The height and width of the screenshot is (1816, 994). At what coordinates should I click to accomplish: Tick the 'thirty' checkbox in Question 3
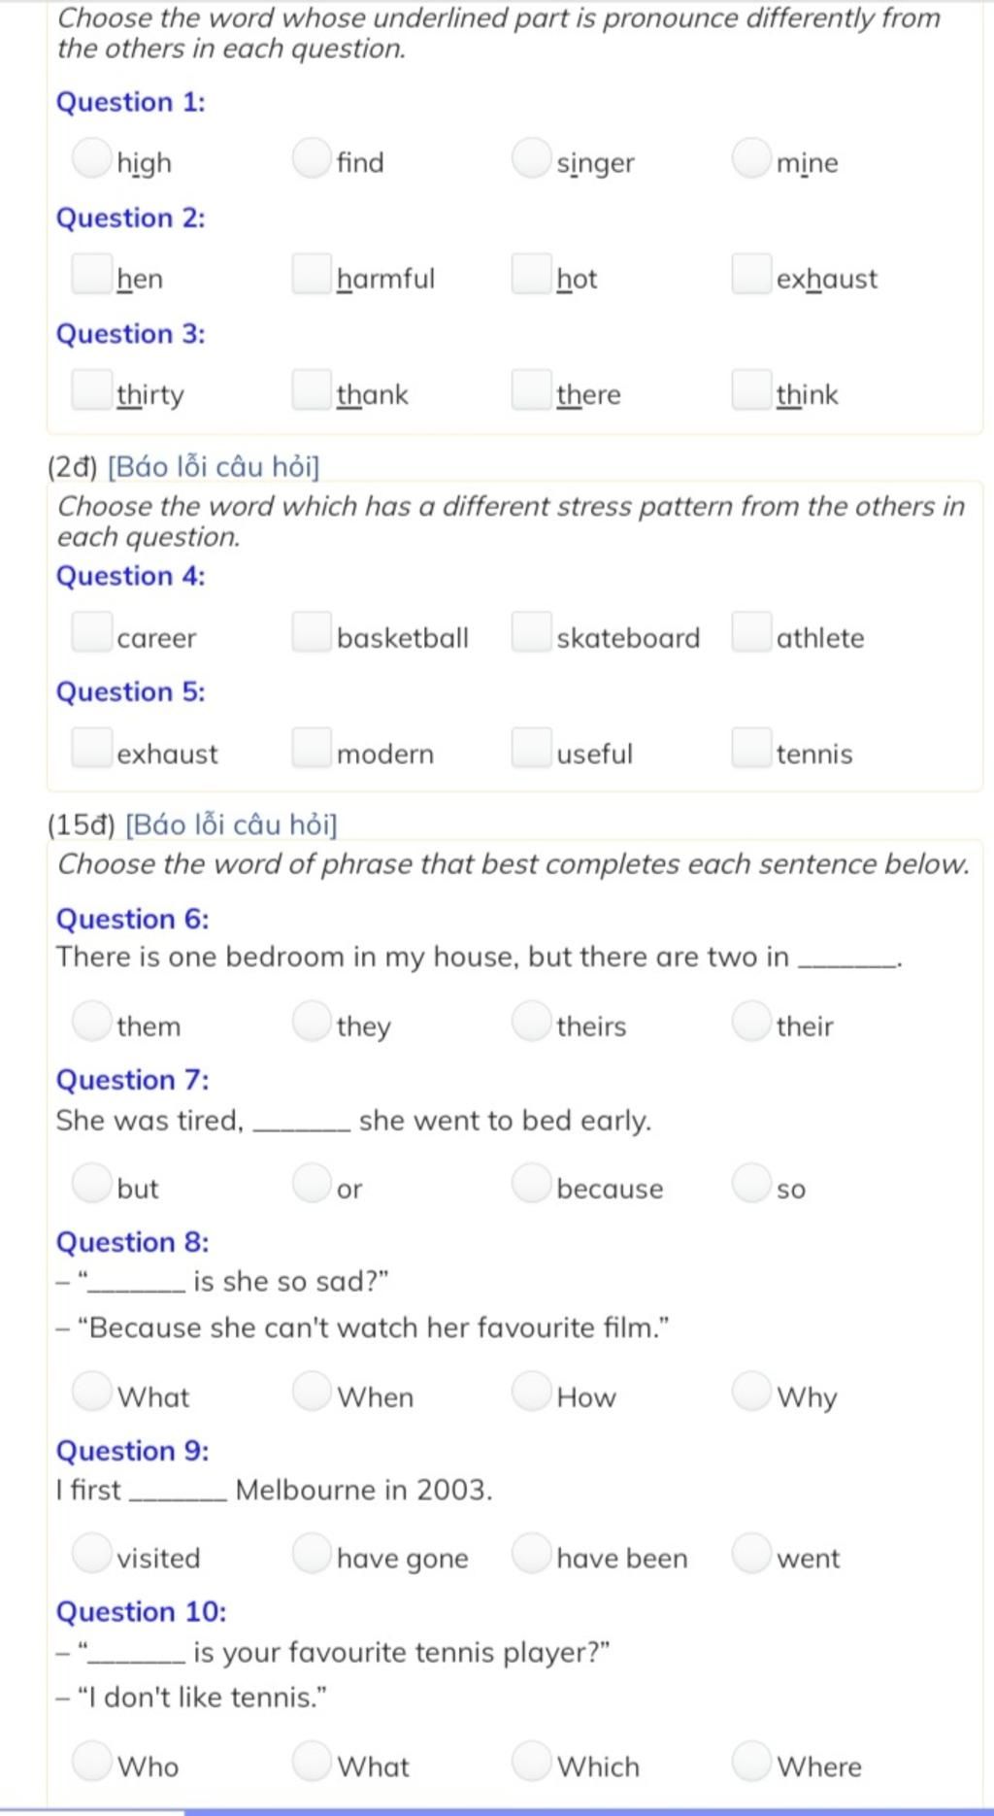(x=92, y=389)
